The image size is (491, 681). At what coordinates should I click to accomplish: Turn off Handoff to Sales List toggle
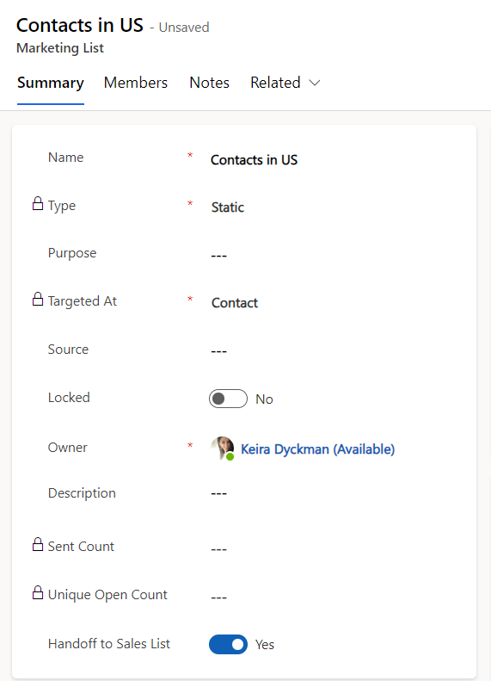pos(228,644)
